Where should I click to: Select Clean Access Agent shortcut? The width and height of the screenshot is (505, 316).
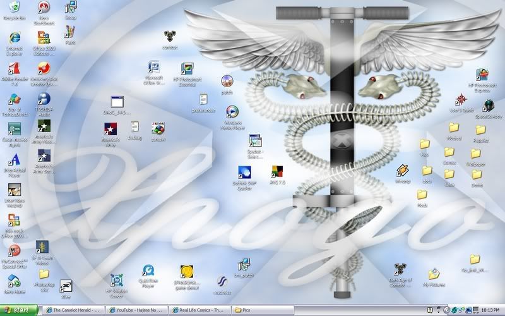(14, 129)
